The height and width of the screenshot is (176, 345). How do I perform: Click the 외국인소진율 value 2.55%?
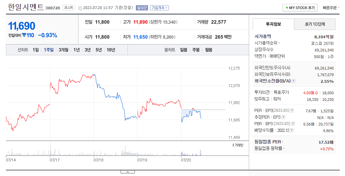[327, 81]
